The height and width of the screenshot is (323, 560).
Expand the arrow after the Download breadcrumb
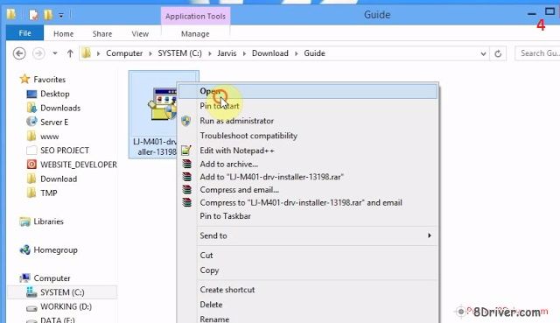coord(296,53)
